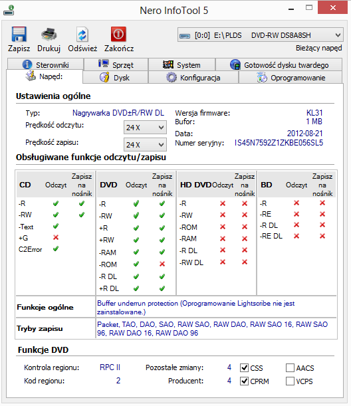Click the green check for DVD +R DL read
This screenshot has width=351, height=406.
pos(136,288)
